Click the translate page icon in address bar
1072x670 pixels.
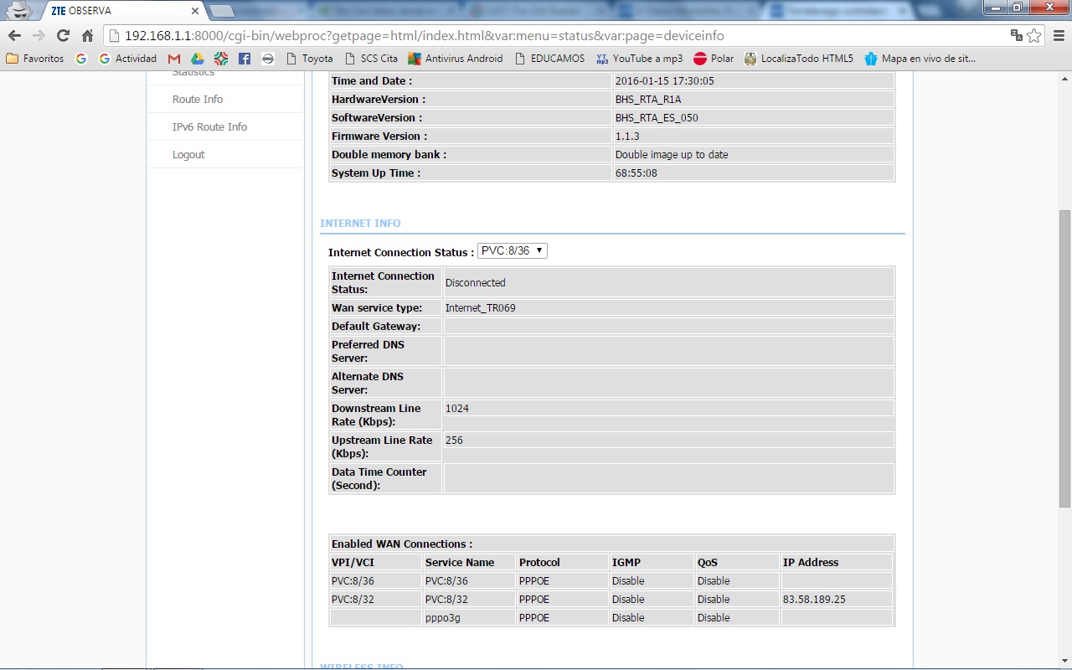(1017, 35)
